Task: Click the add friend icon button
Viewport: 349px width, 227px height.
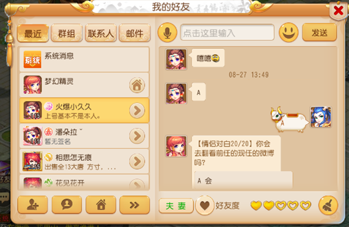Action: click(x=33, y=205)
